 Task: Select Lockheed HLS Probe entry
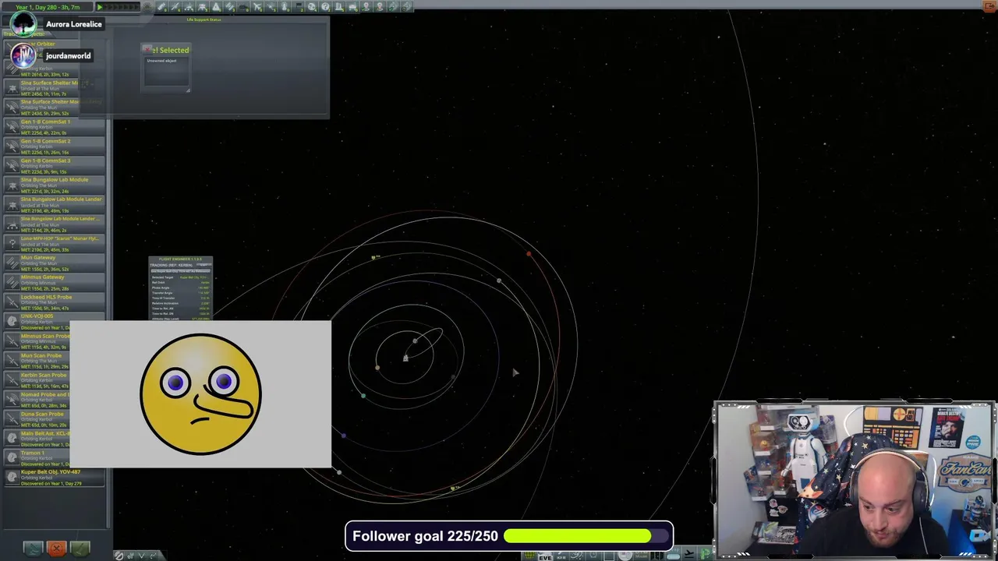pos(55,302)
